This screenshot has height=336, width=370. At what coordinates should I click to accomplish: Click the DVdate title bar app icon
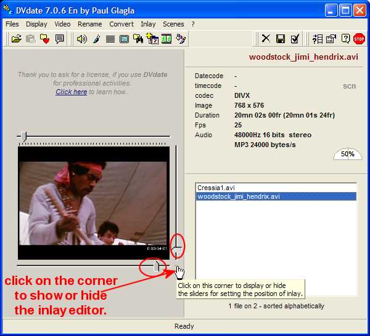coord(8,10)
